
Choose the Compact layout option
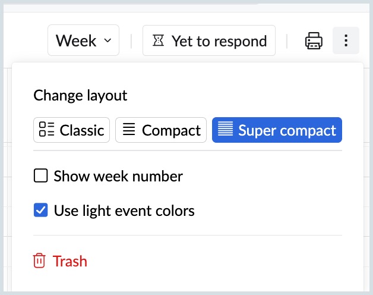[x=161, y=130]
